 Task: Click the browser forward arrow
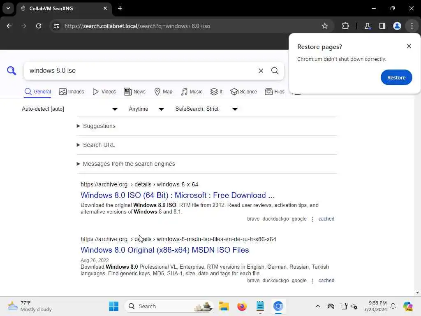(x=23, y=26)
